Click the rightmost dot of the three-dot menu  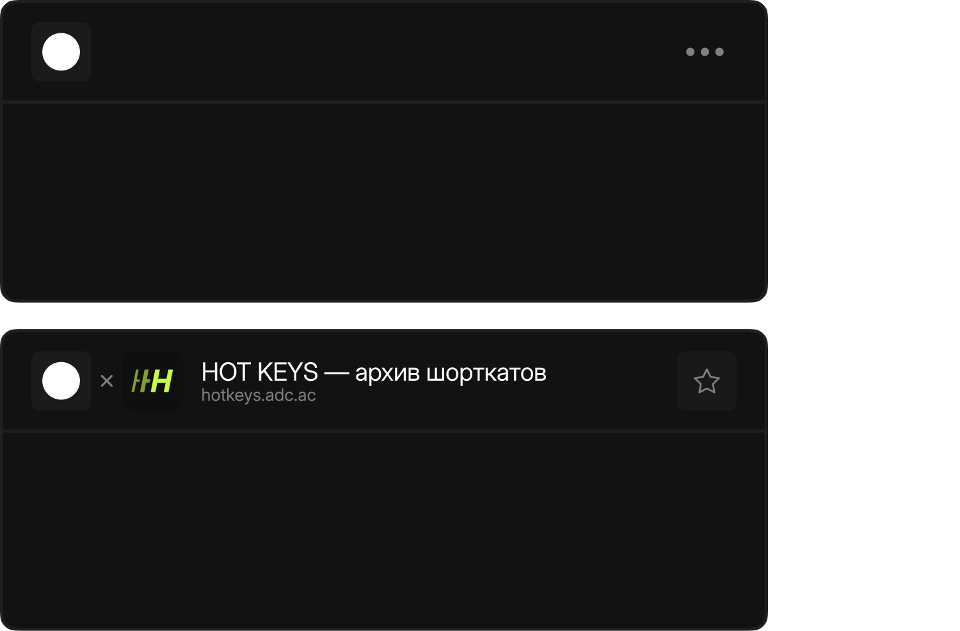[719, 52]
